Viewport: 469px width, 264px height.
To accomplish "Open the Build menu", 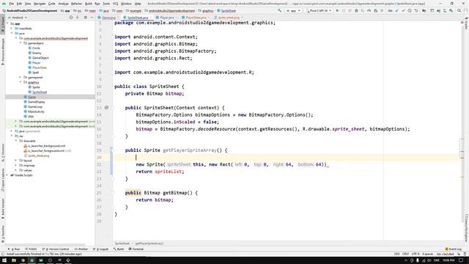I will click(x=88, y=4).
